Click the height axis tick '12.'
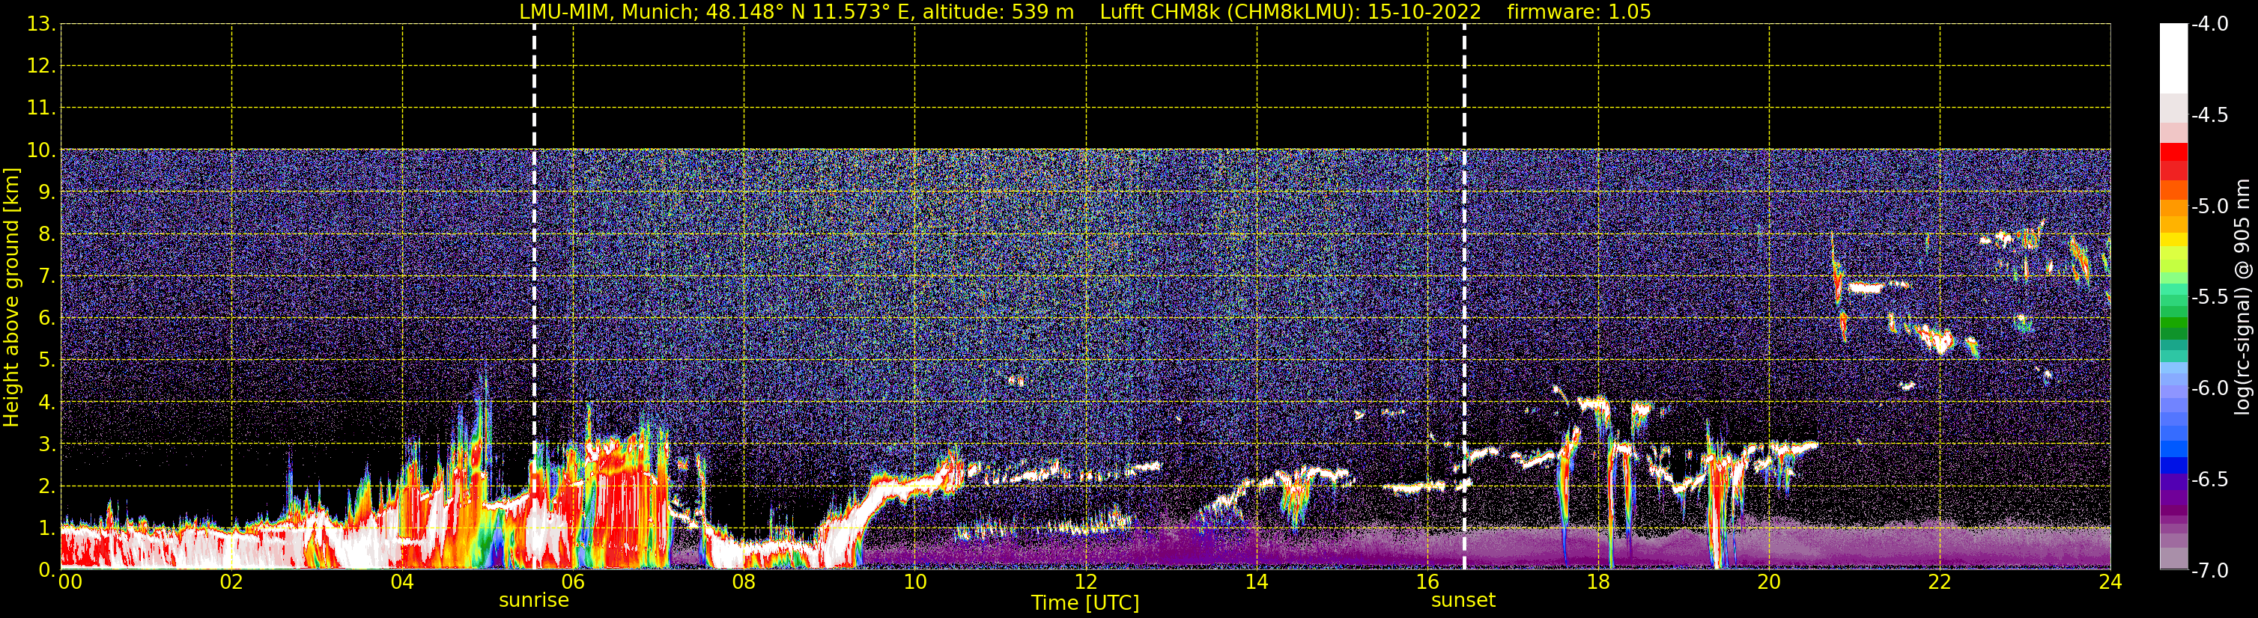 coord(42,66)
